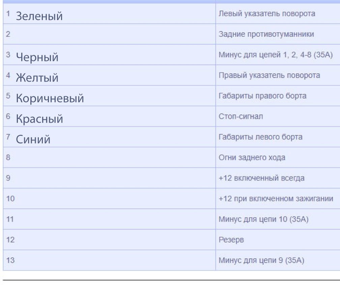Select the 'Стоп-сигнал' cell
340x285 pixels.
241,117
